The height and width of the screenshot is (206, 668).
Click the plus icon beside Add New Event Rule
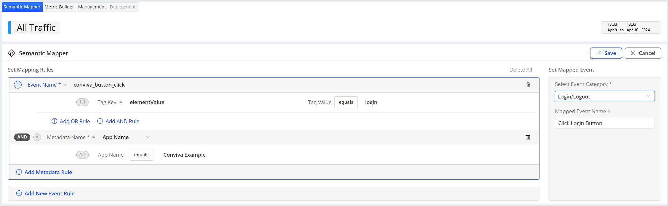[x=19, y=193]
